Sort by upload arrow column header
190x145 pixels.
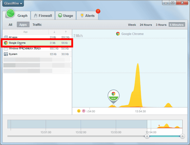point(66,32)
